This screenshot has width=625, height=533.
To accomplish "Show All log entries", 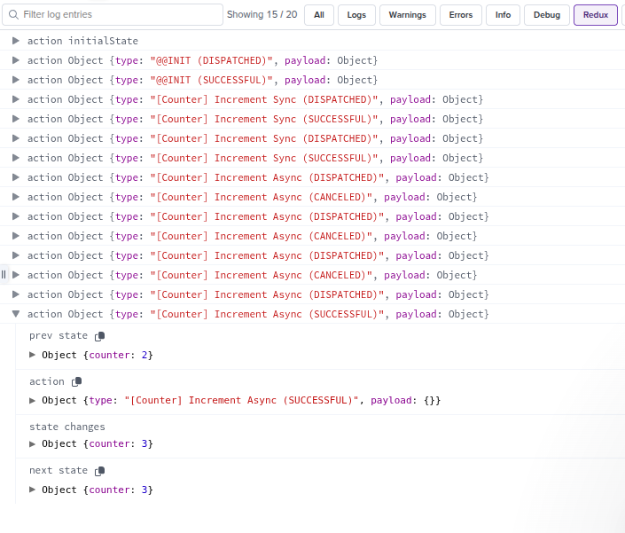I will click(319, 15).
